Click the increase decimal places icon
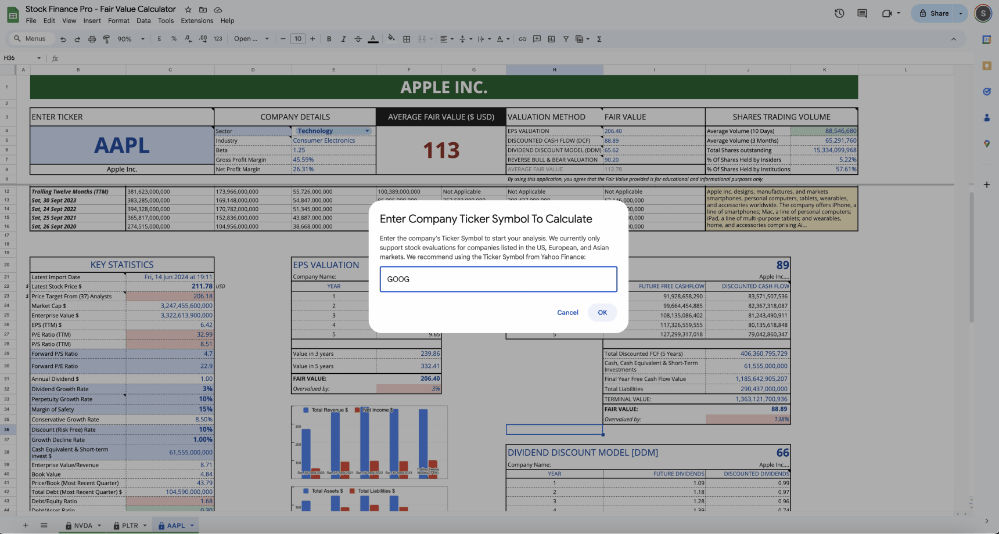Image resolution: width=999 pixels, height=534 pixels. pyautogui.click(x=203, y=39)
